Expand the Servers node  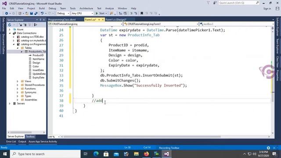[x=10, y=104]
